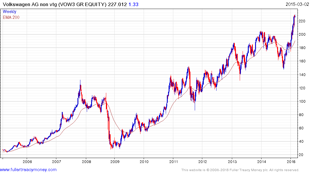Click the 2006 x-axis label
The width and height of the screenshot is (312, 174).
coord(27,162)
